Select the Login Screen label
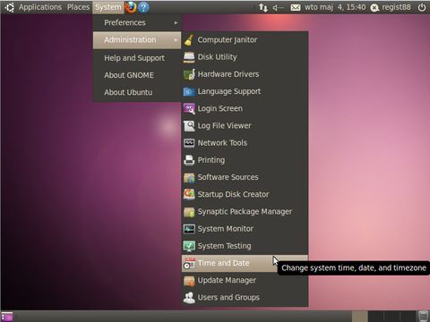Image resolution: width=430 pixels, height=322 pixels. pyautogui.click(x=220, y=108)
